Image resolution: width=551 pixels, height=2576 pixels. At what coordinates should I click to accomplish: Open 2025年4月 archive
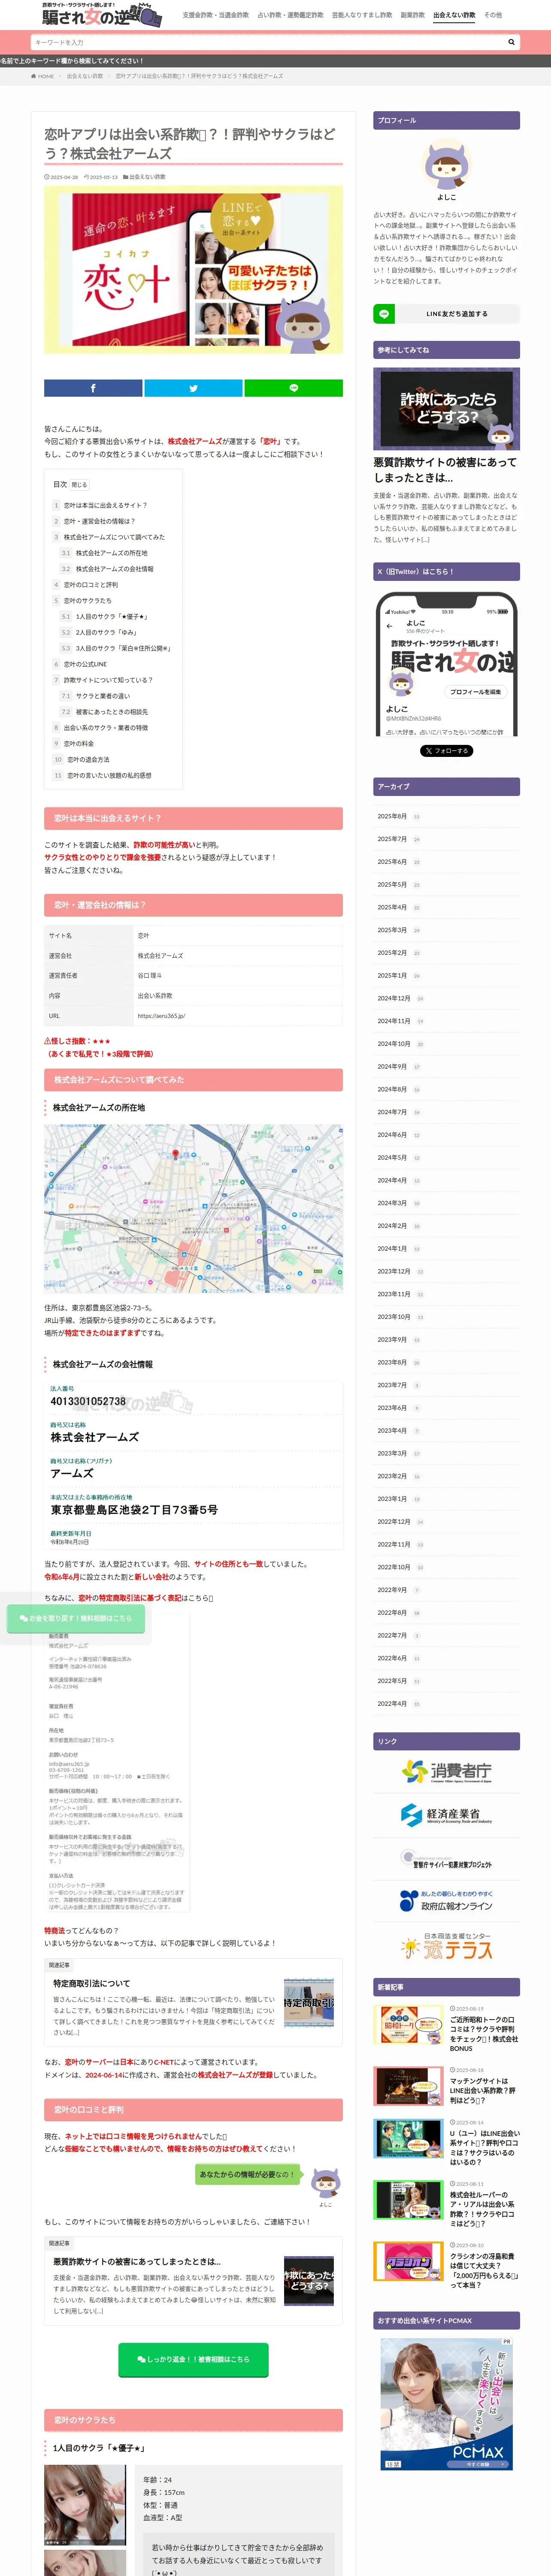click(x=392, y=907)
